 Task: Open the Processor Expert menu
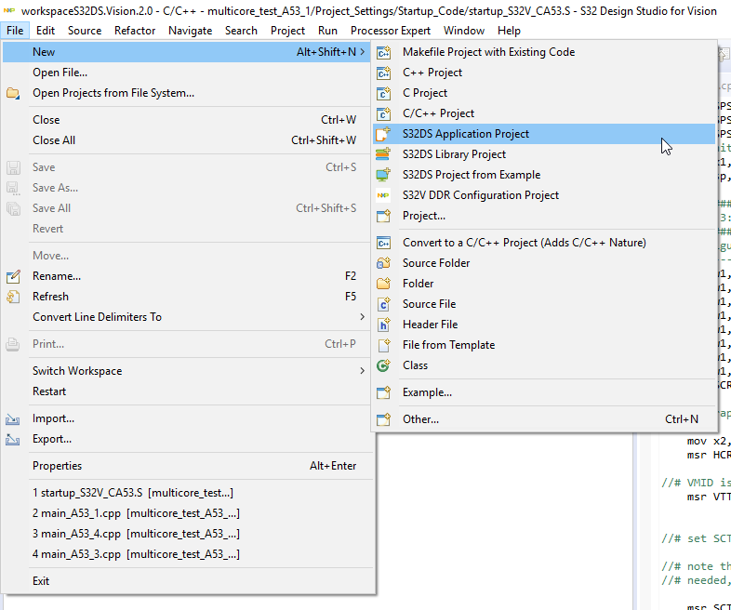coord(391,31)
